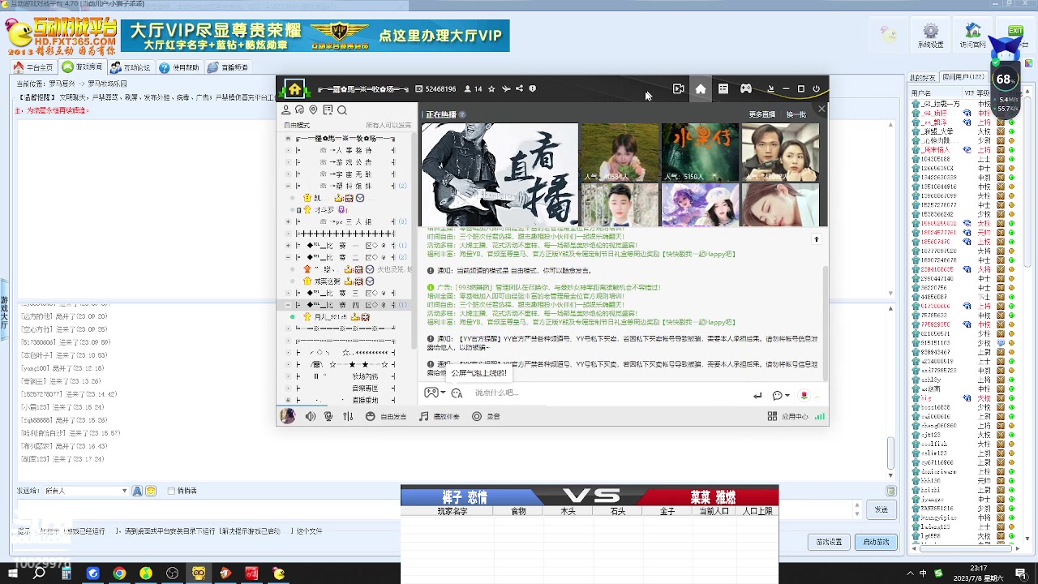Image resolution: width=1038 pixels, height=584 pixels.
Task: Click the signal strength bars icon
Action: pos(820,416)
